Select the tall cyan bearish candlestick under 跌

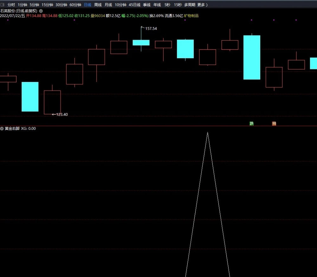pos(252,57)
